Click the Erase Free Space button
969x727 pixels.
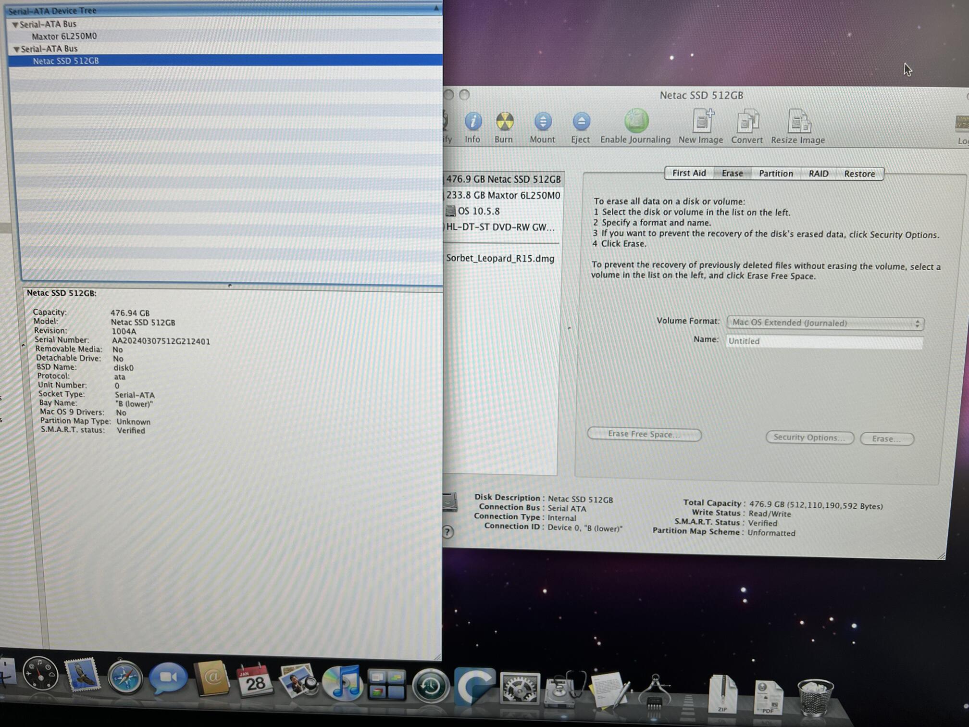point(644,434)
